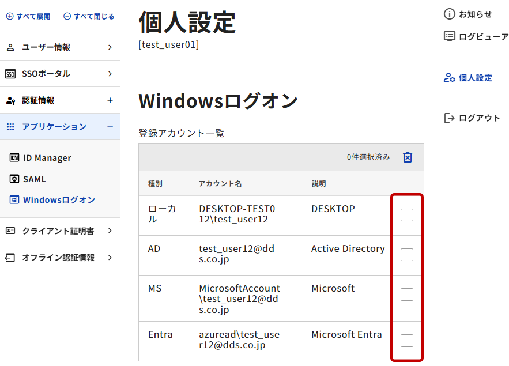This screenshot has height=366, width=509.
Task: Click the 個人設定 gear-person icon
Action: point(450,78)
